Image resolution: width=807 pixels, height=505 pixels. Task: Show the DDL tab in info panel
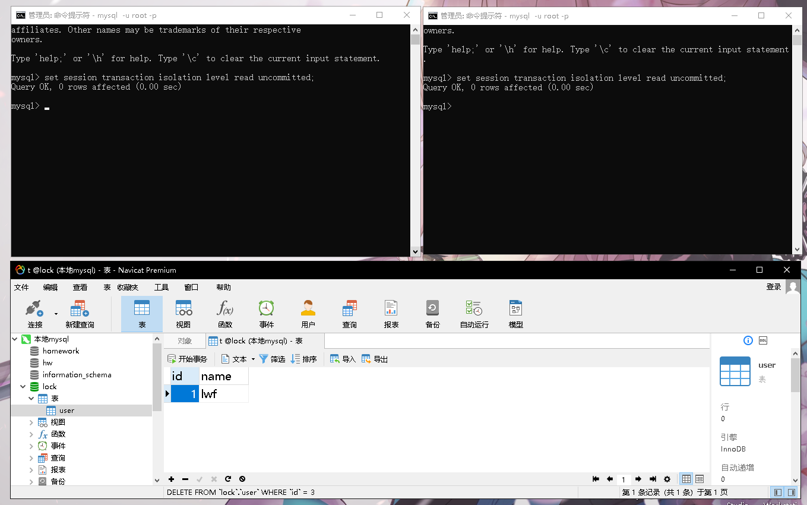click(763, 340)
